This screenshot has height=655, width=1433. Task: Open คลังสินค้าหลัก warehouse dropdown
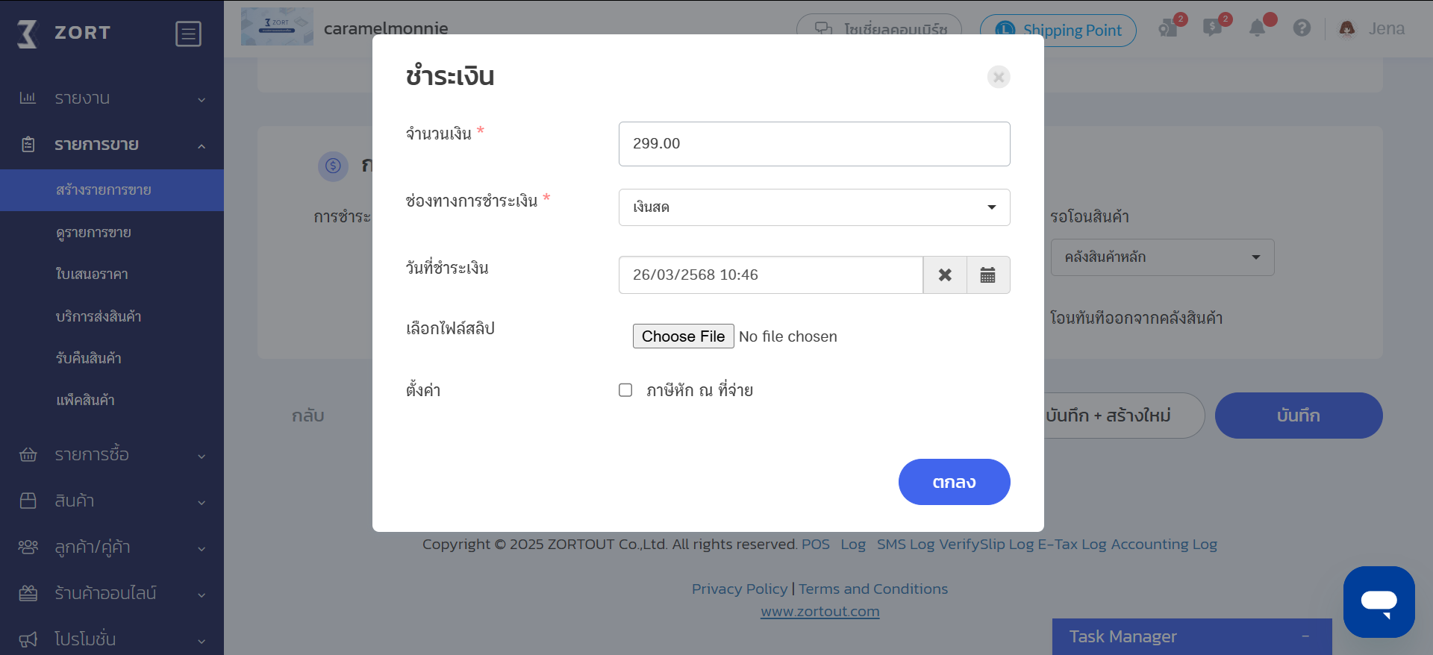pyautogui.click(x=1162, y=257)
